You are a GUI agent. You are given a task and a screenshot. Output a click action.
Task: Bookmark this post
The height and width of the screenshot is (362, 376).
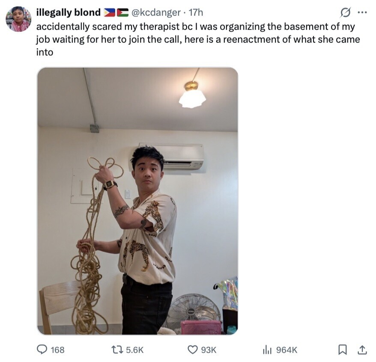(x=342, y=350)
